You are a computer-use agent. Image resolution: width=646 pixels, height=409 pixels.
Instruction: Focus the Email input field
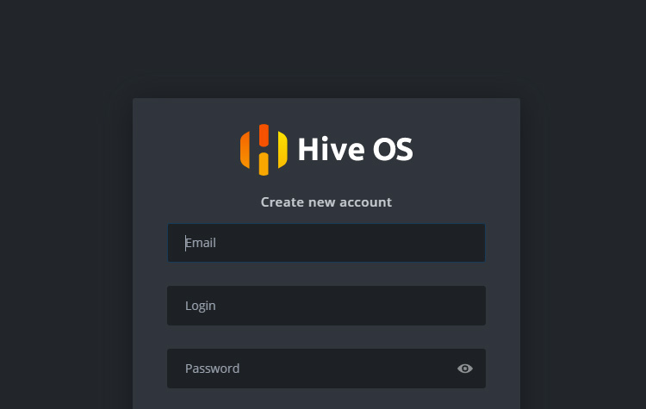[x=326, y=243]
